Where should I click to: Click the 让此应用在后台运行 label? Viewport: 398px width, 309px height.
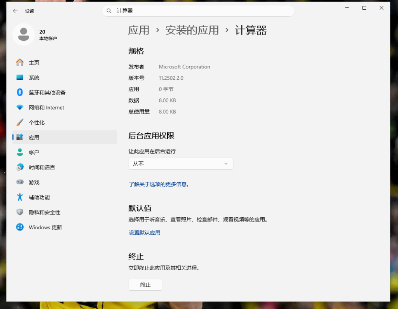click(152, 151)
